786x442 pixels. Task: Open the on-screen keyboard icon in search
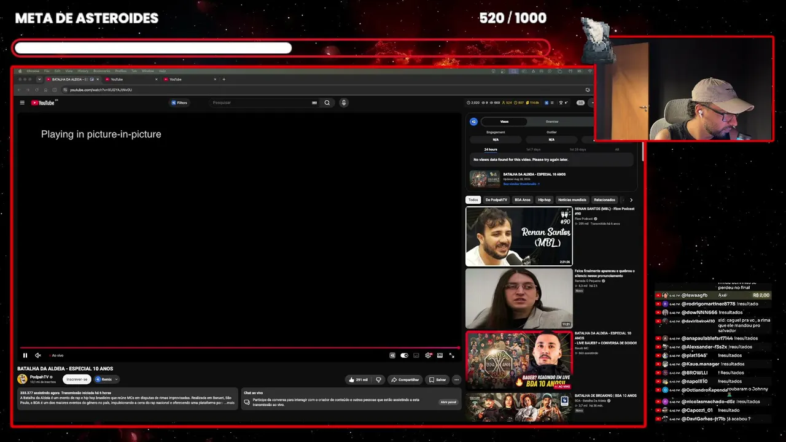pyautogui.click(x=314, y=103)
